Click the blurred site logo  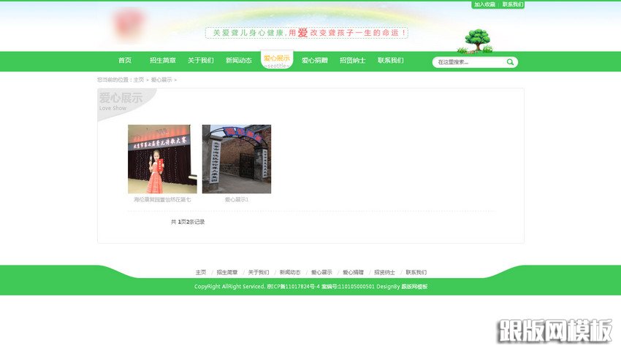click(129, 25)
